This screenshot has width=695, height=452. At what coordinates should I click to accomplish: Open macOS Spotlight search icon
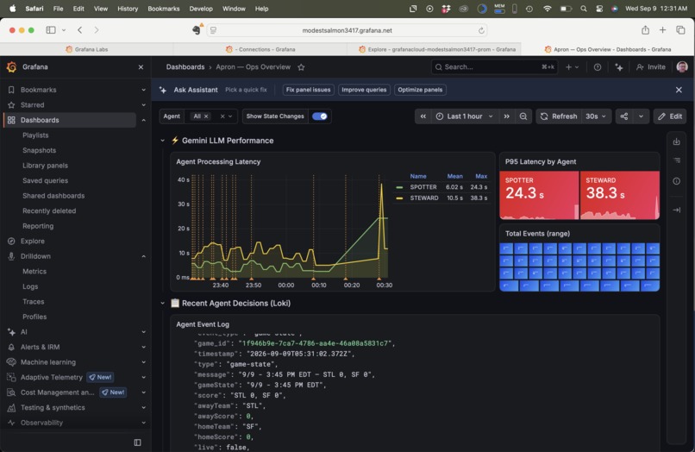pyautogui.click(x=584, y=9)
